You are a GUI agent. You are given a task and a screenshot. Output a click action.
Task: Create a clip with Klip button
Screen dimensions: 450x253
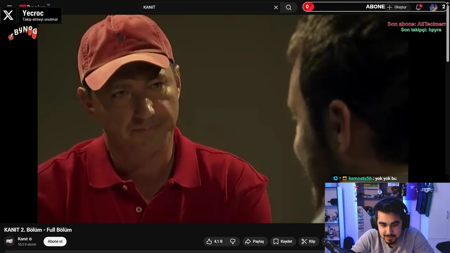309,241
